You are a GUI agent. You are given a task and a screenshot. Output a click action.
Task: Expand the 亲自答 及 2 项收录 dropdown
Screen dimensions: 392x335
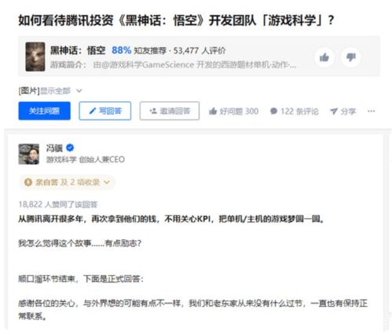pyautogui.click(x=67, y=182)
